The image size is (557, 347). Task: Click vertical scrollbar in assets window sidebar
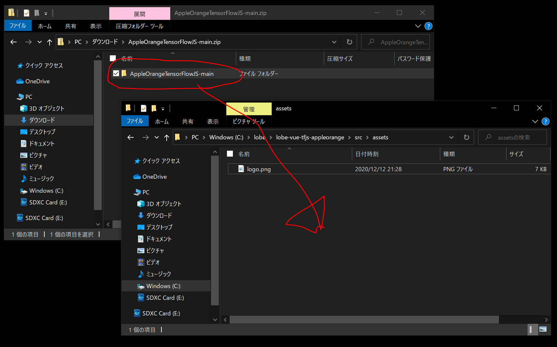[x=215, y=231]
